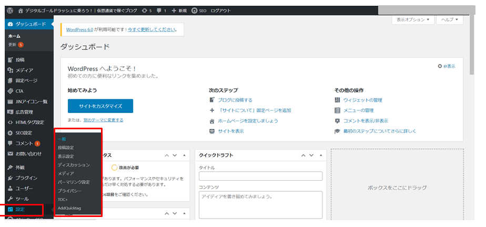Screen dimensions: 486x227
Task: Click the サイトをカスタマイズ button
Action: [x=100, y=106]
